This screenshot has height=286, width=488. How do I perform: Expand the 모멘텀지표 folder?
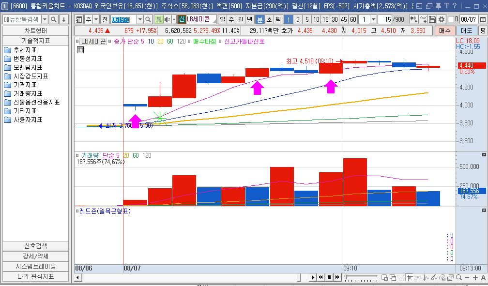point(23,68)
